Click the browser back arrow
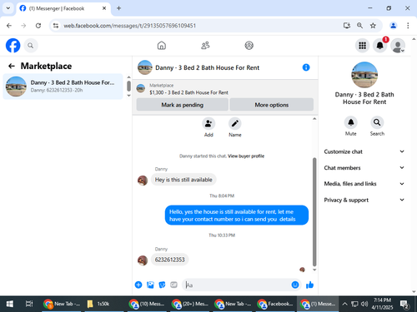This screenshot has height=312, width=417. pyautogui.click(x=9, y=26)
